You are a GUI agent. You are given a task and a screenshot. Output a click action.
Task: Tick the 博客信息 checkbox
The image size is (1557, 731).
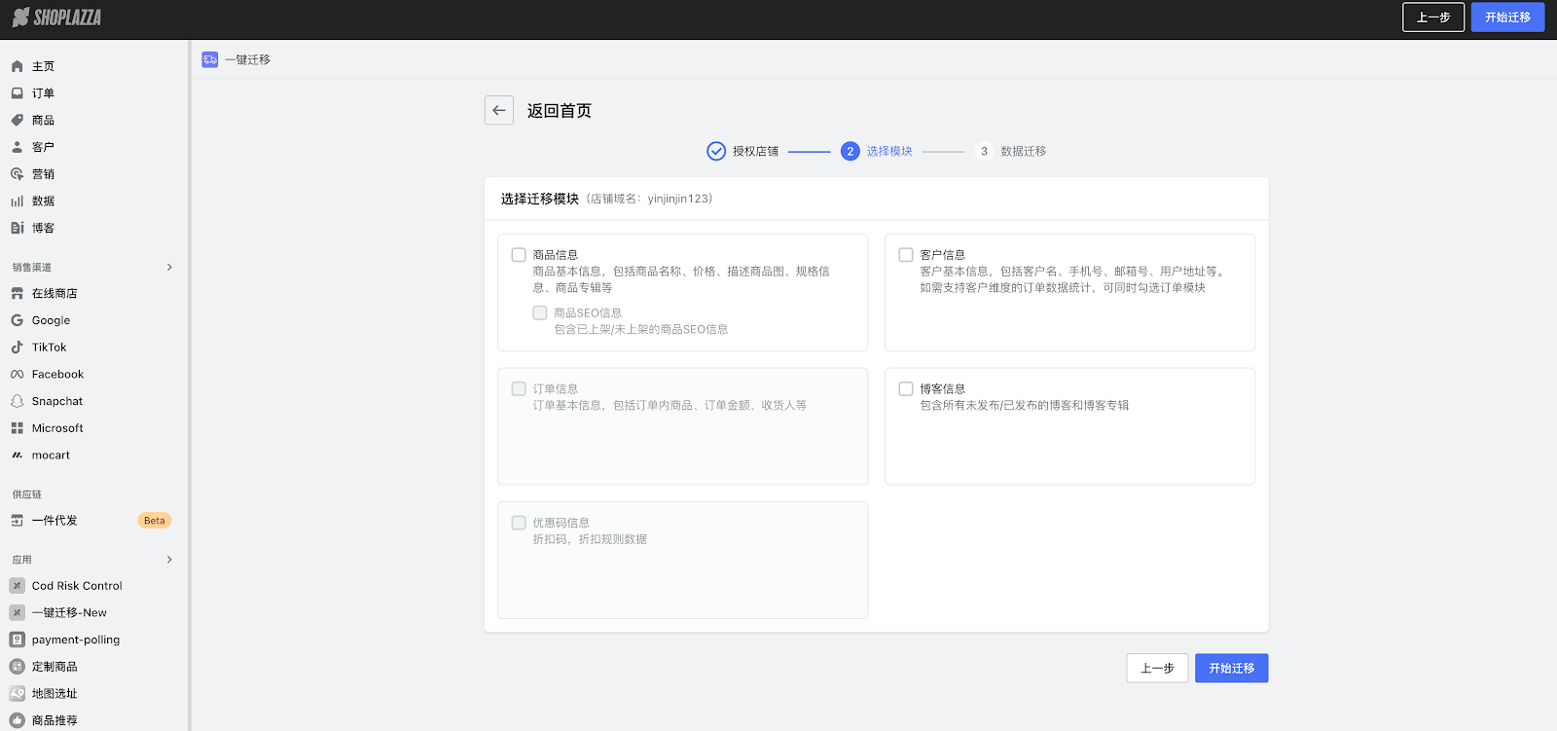tap(906, 389)
